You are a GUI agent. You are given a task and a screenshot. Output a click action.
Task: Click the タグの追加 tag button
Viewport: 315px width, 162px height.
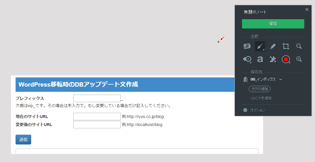(x=260, y=89)
